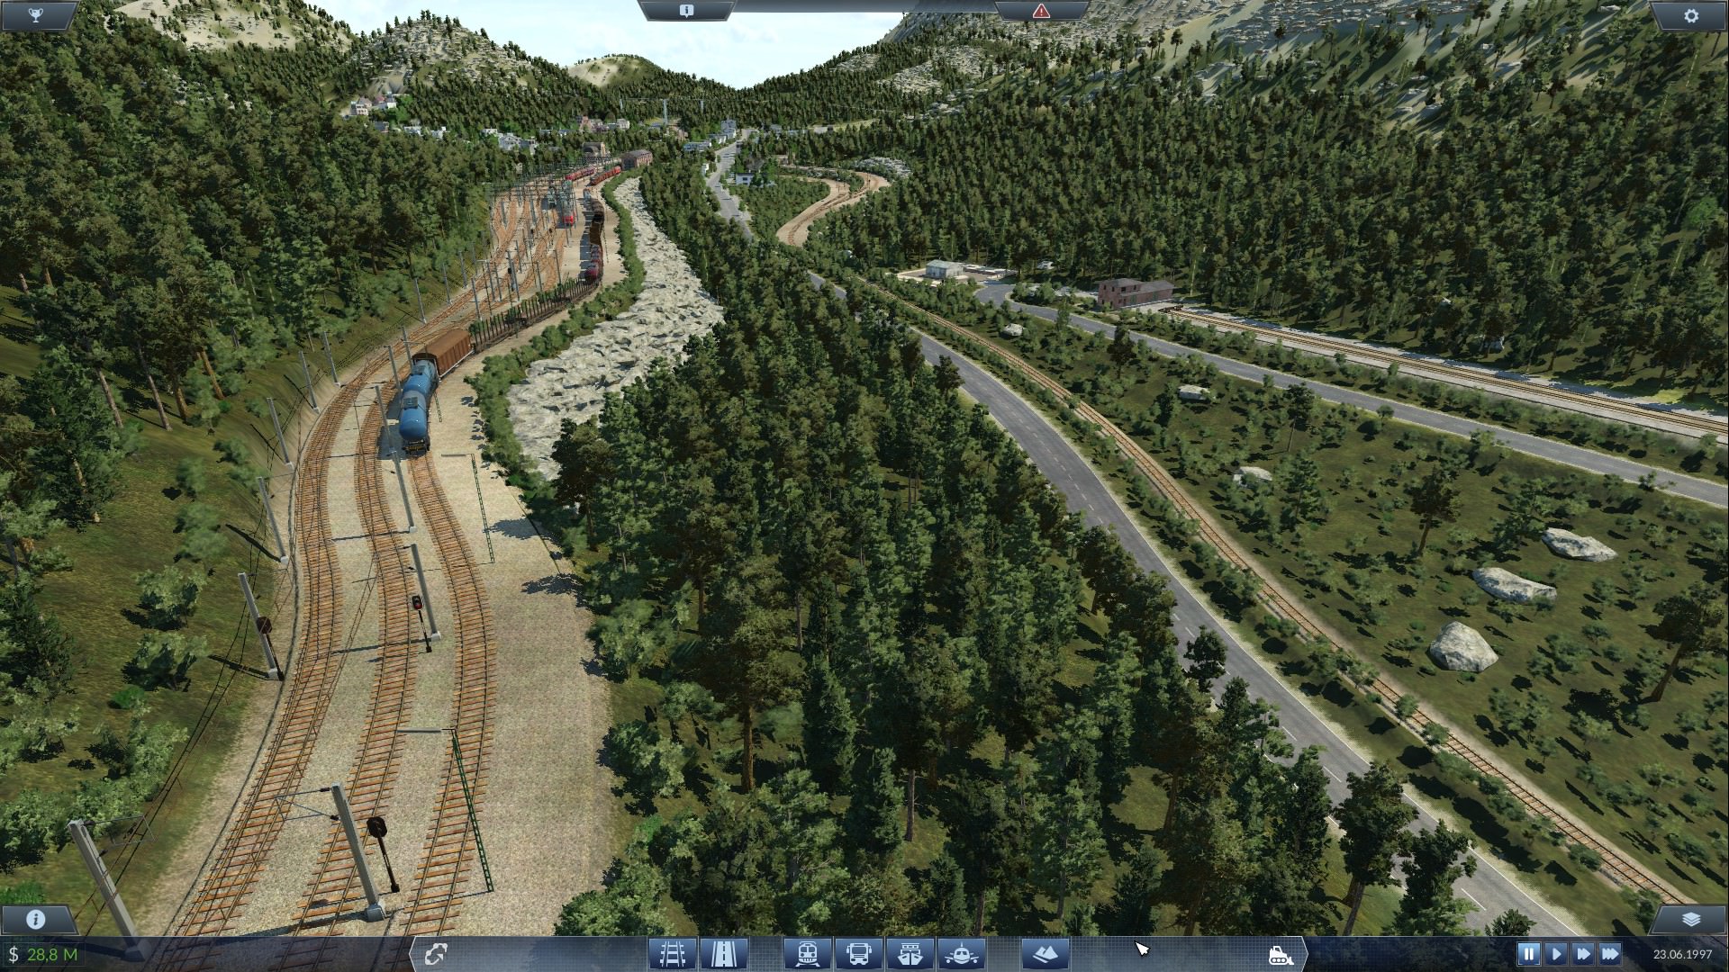The image size is (1729, 972).
Task: Open the terrain landscaping tool
Action: pyautogui.click(x=1046, y=953)
